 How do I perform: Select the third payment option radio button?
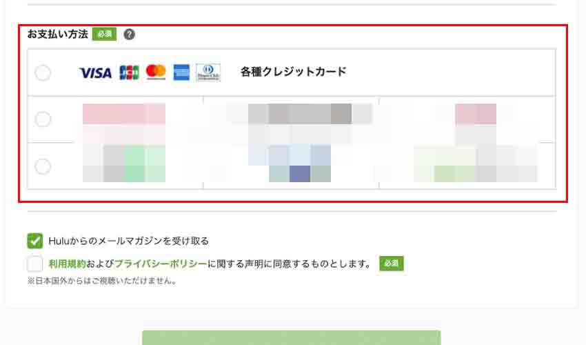pyautogui.click(x=43, y=166)
